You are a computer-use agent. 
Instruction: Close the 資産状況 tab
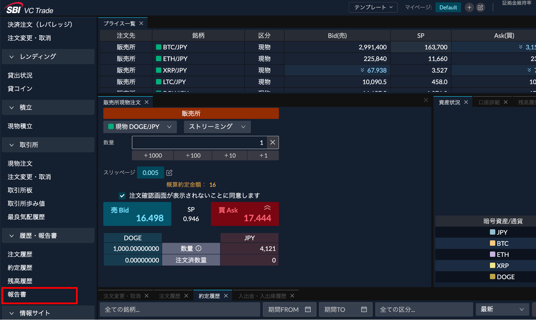(466, 102)
